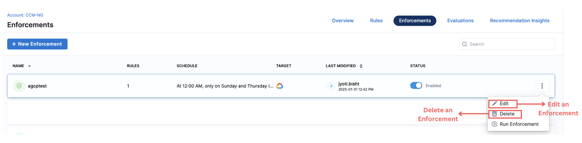582x143 pixels.
Task: Click the green shield icon beside agcptest
Action: pyautogui.click(x=19, y=86)
